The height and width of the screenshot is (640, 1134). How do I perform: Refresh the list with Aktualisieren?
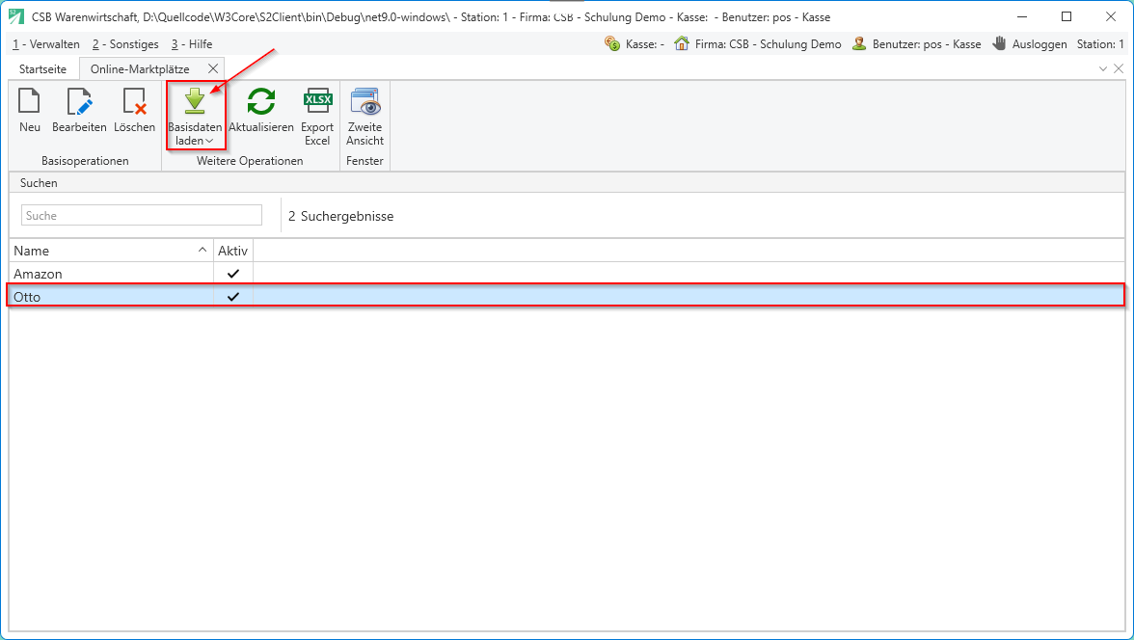coord(261,111)
